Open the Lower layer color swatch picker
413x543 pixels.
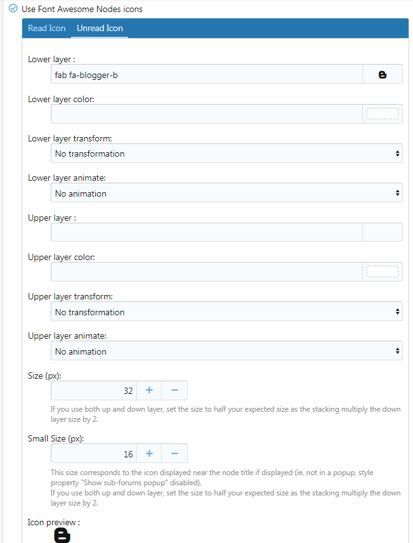tap(382, 114)
